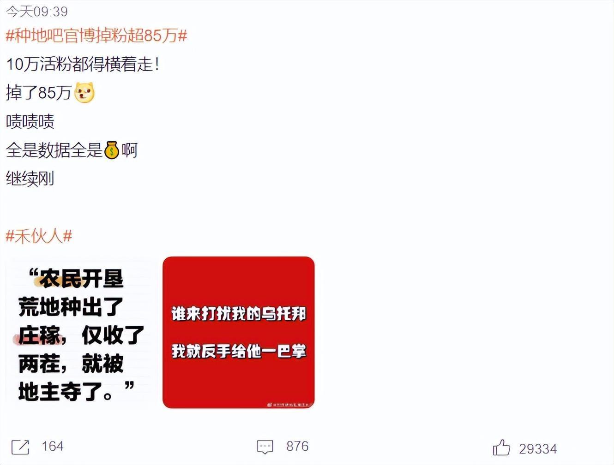Click the text line 10万活粉都得横着走
This screenshot has height=465, width=614.
point(83,64)
